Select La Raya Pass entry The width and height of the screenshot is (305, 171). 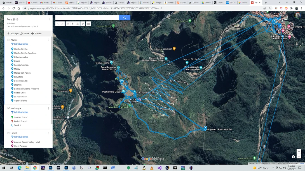[20, 97]
